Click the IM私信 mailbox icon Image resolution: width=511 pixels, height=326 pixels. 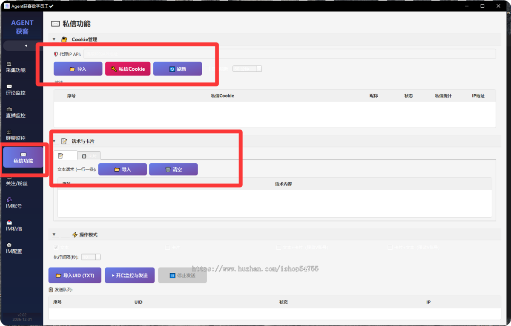point(9,222)
